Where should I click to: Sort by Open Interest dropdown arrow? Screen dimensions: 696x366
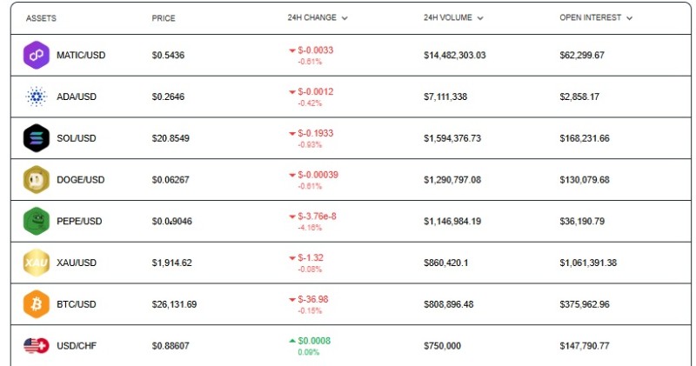click(629, 18)
